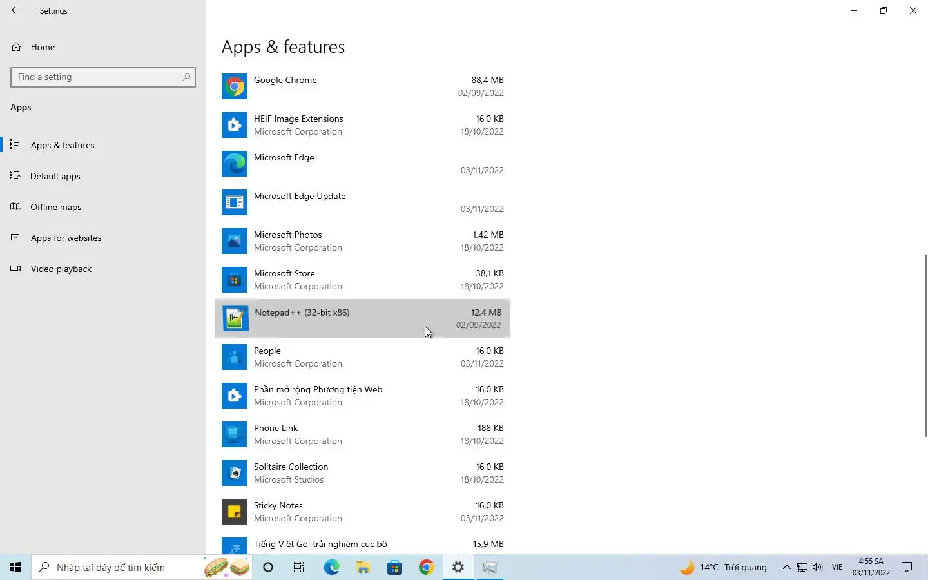
Task: Open Apps for websites page
Action: tap(103, 238)
